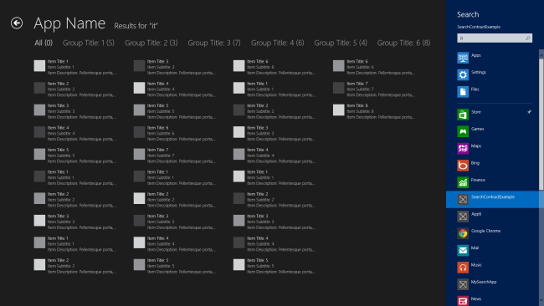The height and width of the screenshot is (306, 544).
Task: Search within the Maps app
Action: [495, 148]
